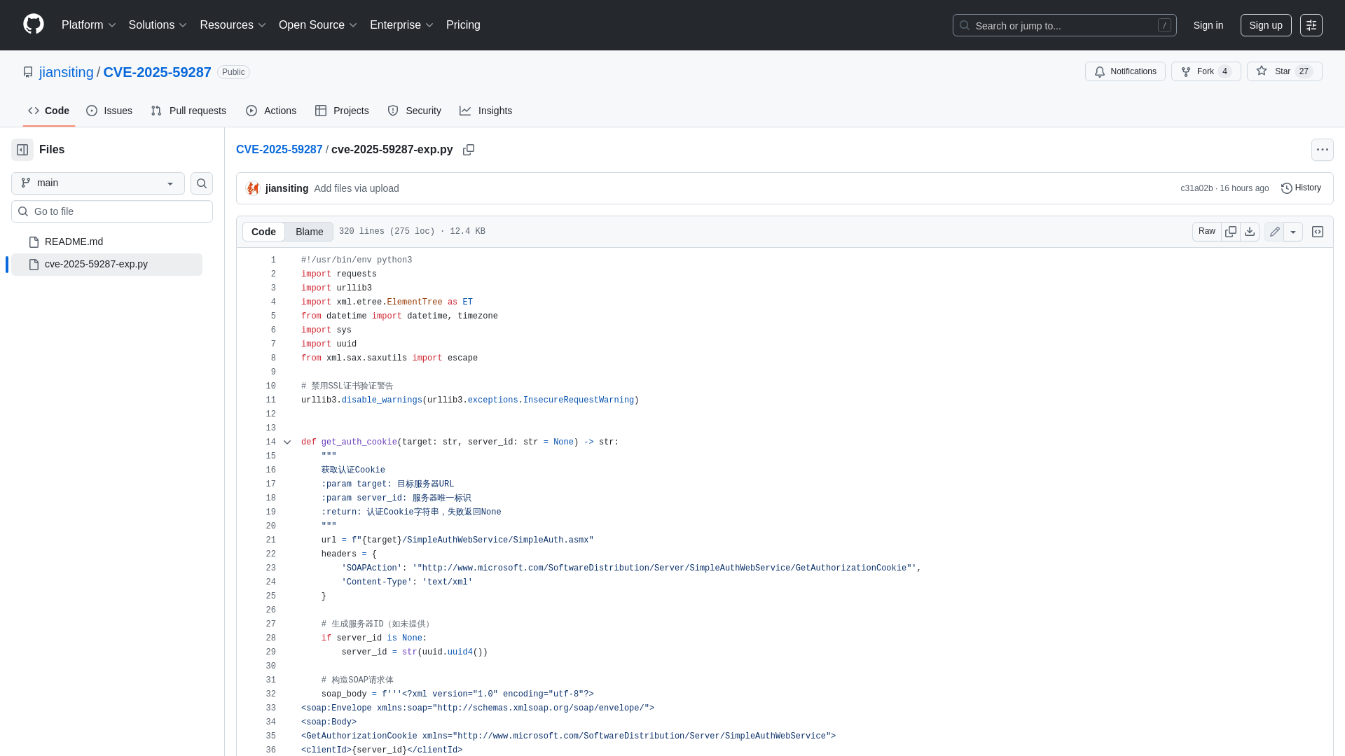Collapse the get_auth_cookie function fold
This screenshot has width=1345, height=756.
[x=287, y=442]
